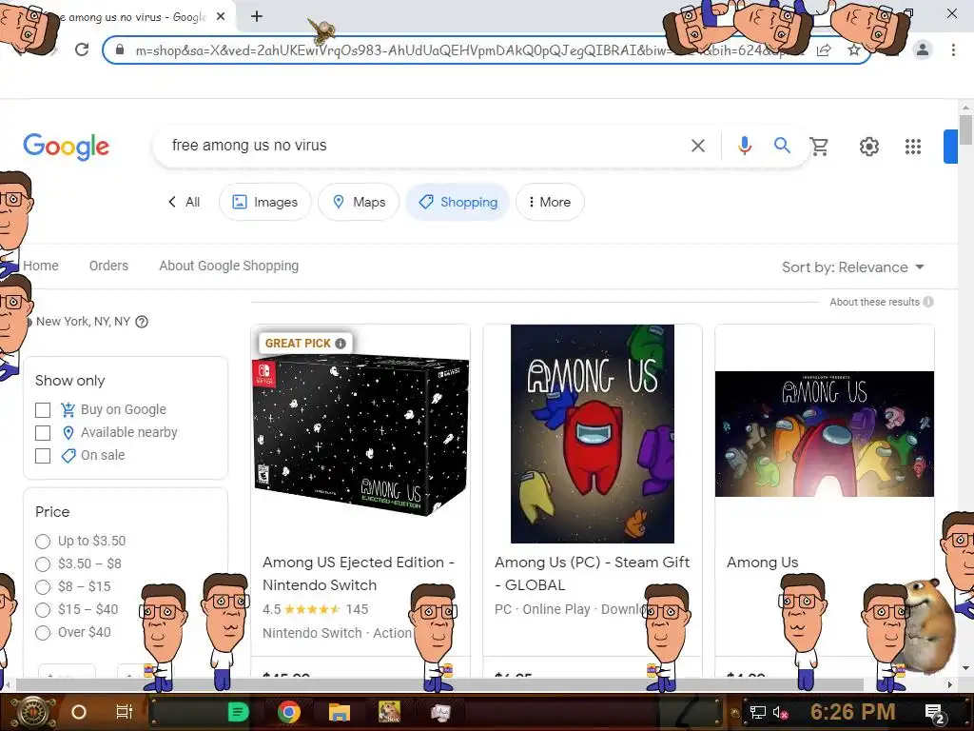Screen dimensions: 974x731
Task: Expand the More search options menu
Action: tap(550, 202)
